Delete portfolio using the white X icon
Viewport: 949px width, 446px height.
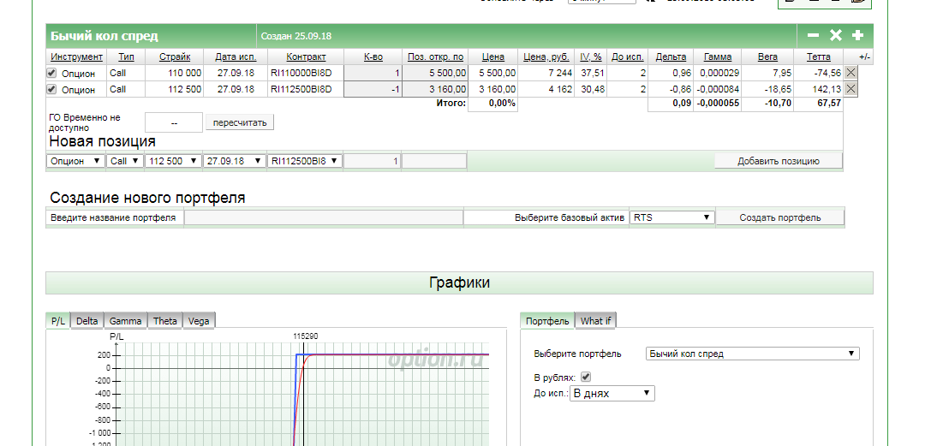[x=836, y=36]
